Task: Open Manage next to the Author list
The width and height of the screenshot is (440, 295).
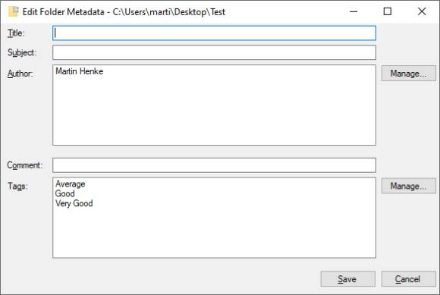Action: click(409, 74)
